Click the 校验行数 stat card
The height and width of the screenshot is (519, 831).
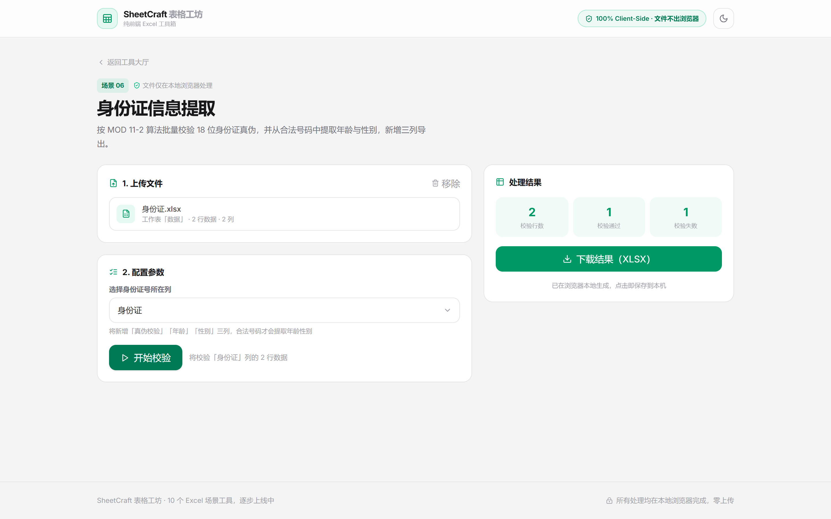point(531,217)
